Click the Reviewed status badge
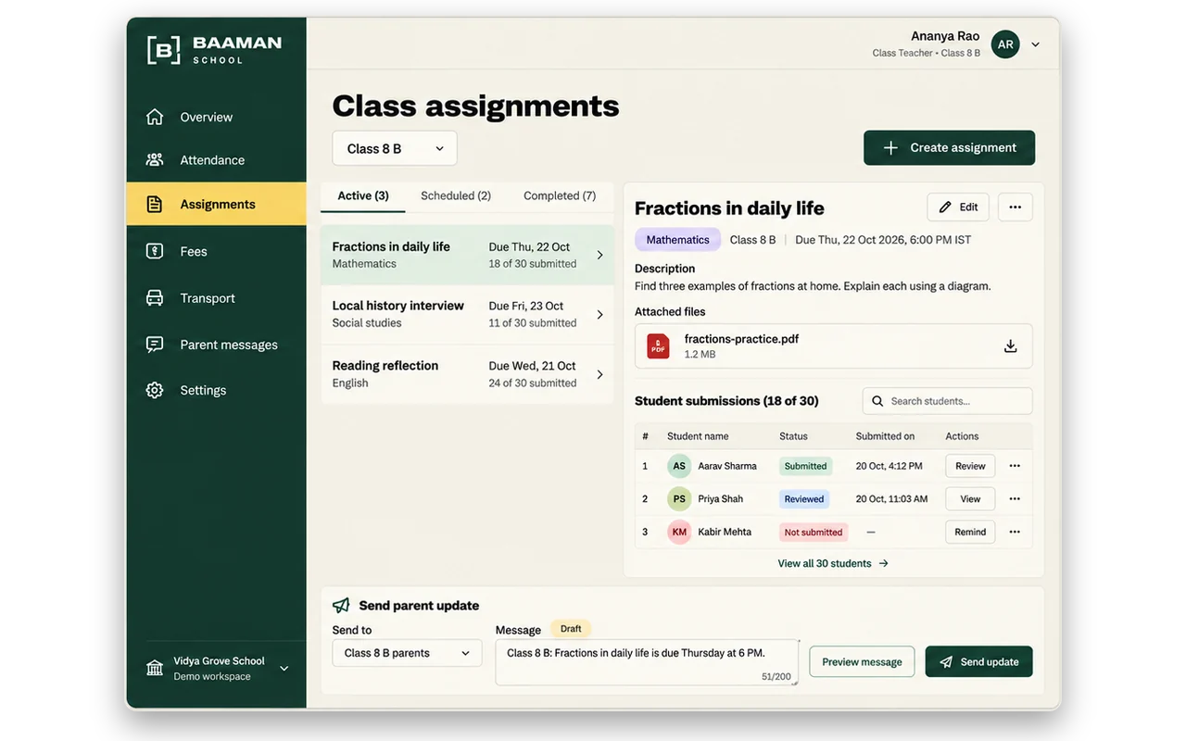Screen dimensions: 1186x741 804,499
